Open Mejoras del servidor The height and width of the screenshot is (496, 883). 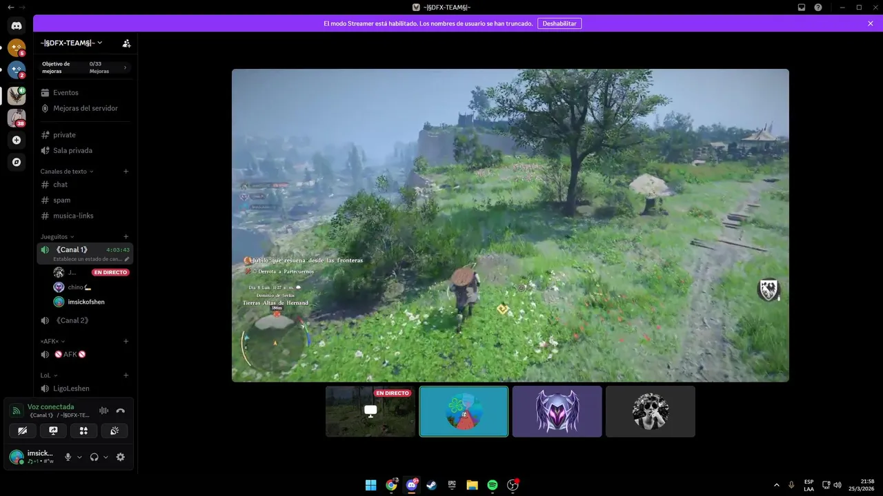(85, 108)
